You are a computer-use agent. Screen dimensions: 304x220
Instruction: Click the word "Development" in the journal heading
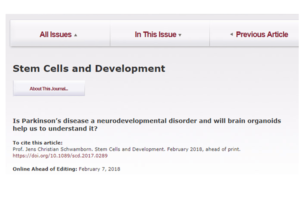click(x=130, y=69)
